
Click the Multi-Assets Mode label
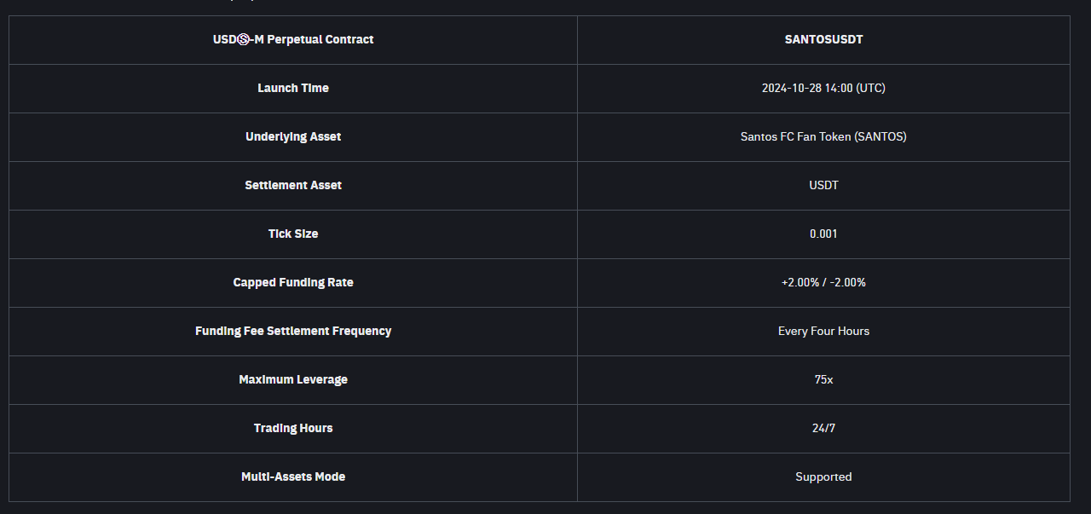coord(293,476)
